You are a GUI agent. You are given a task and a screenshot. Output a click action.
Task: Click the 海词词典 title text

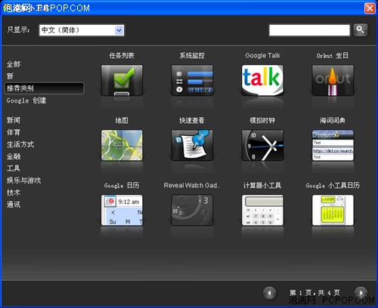[333, 120]
